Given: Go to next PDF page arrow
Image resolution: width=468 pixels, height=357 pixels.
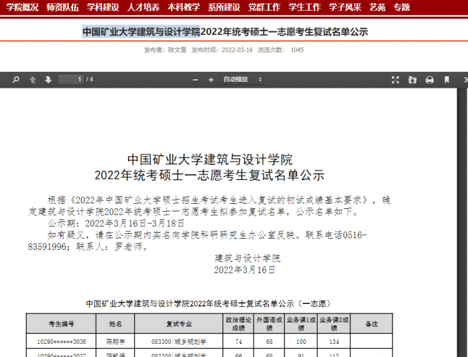Looking at the screenshot, I should click(x=48, y=79).
